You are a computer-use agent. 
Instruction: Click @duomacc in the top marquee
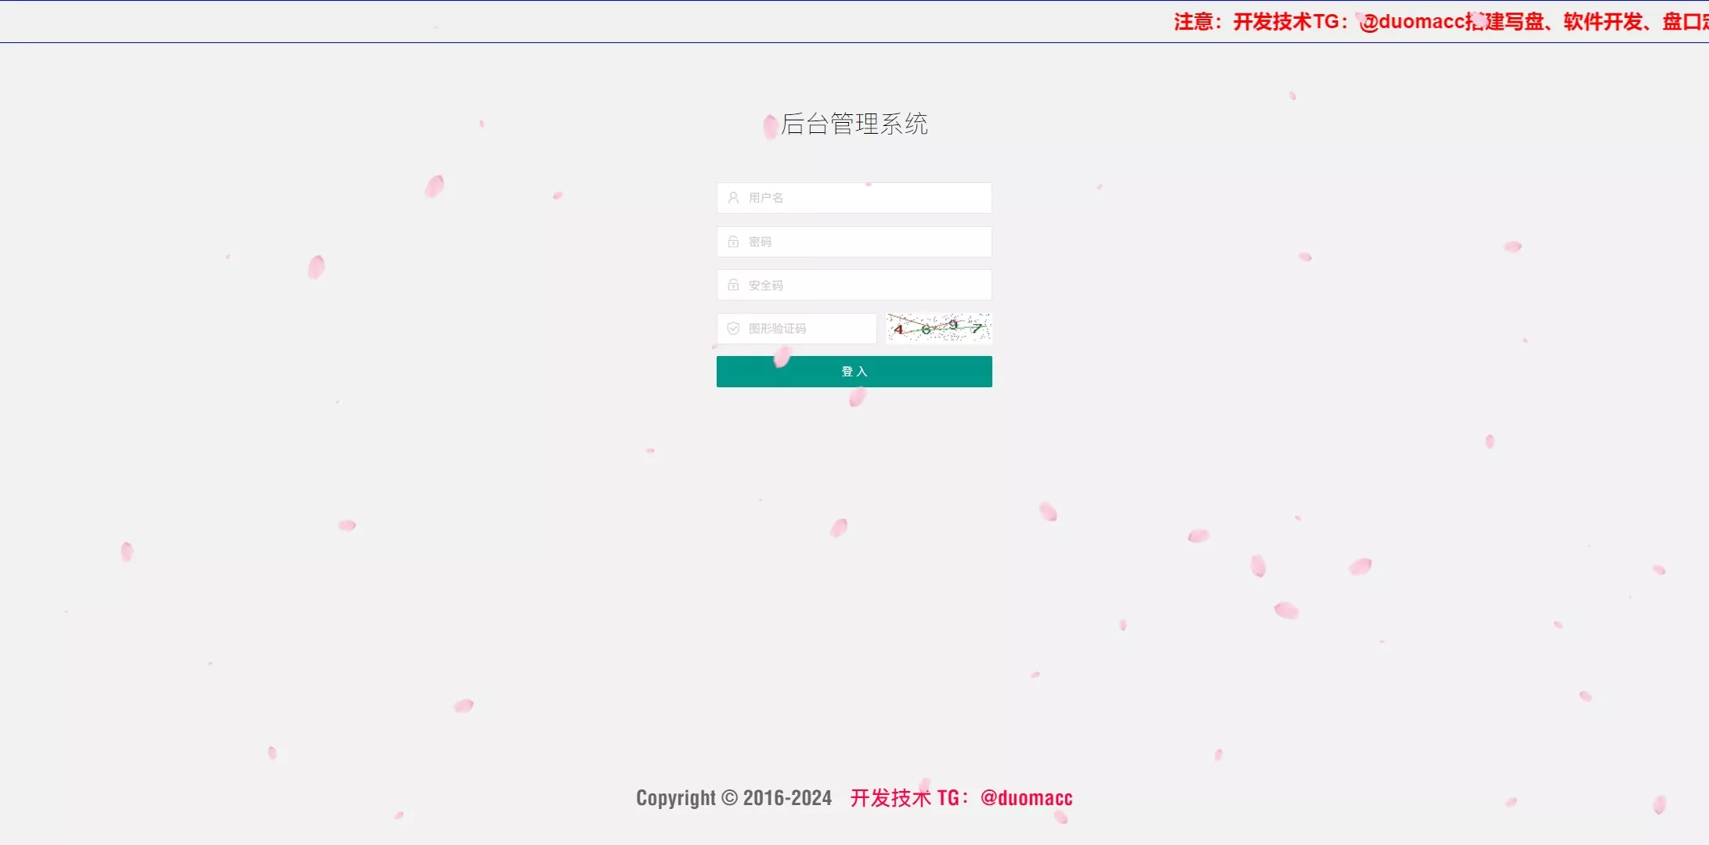point(1414,22)
